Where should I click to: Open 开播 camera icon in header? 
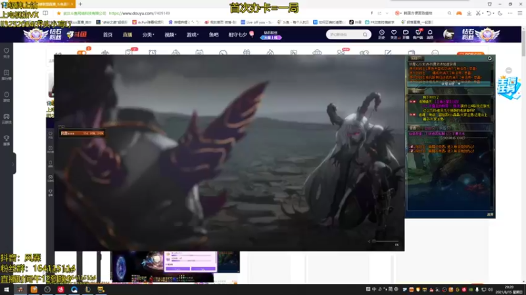point(406,35)
